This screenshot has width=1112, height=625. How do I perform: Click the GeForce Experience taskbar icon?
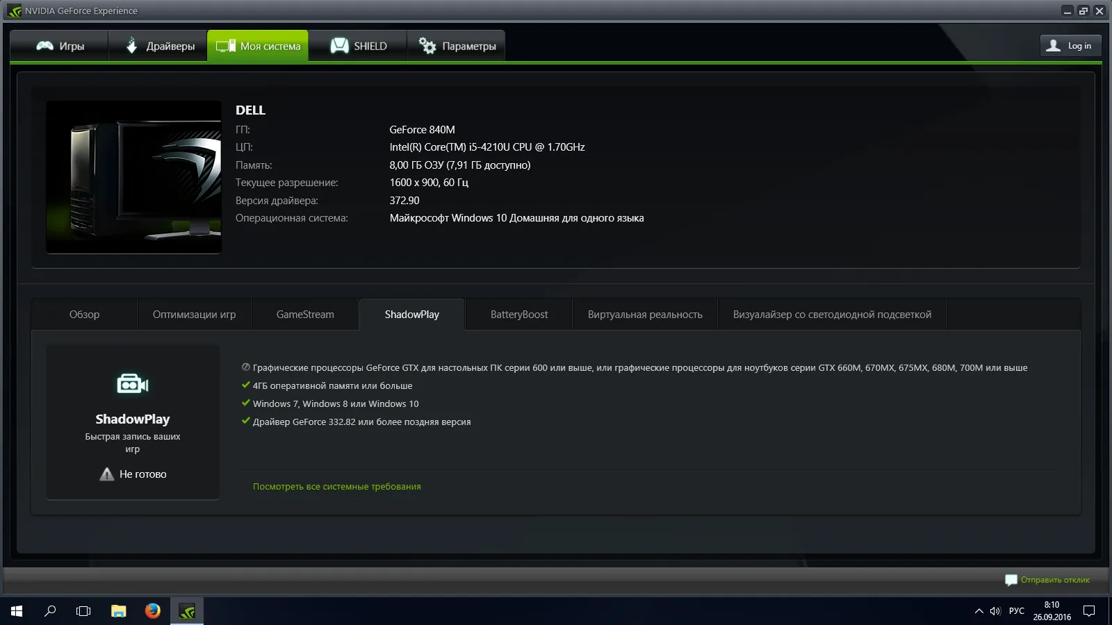(187, 611)
